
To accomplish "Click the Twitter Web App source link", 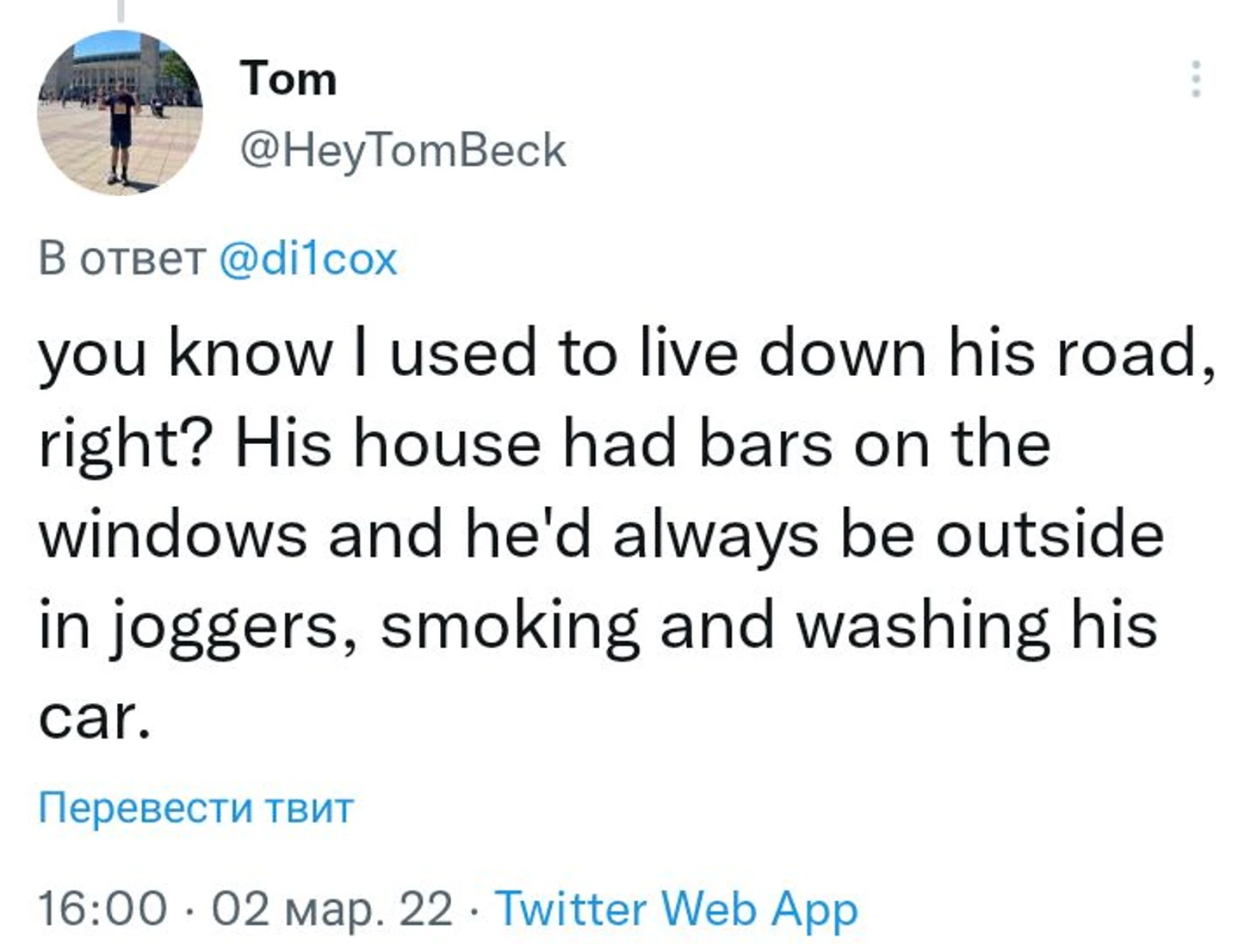I will [x=677, y=909].
